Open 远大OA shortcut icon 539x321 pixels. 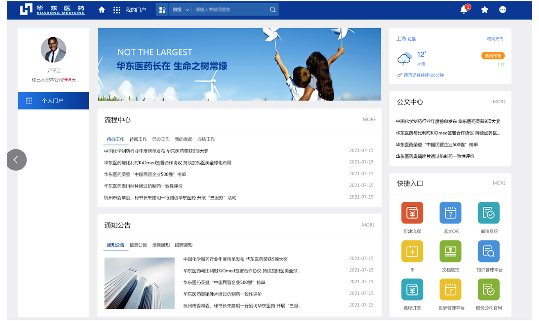point(451,212)
